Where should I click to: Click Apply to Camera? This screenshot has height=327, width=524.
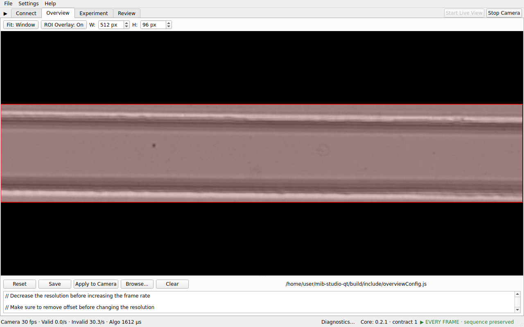(96, 284)
